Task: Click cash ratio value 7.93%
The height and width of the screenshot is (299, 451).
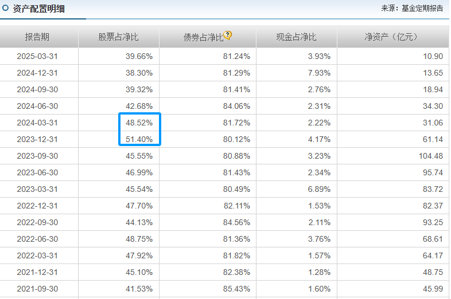Action: (x=319, y=73)
